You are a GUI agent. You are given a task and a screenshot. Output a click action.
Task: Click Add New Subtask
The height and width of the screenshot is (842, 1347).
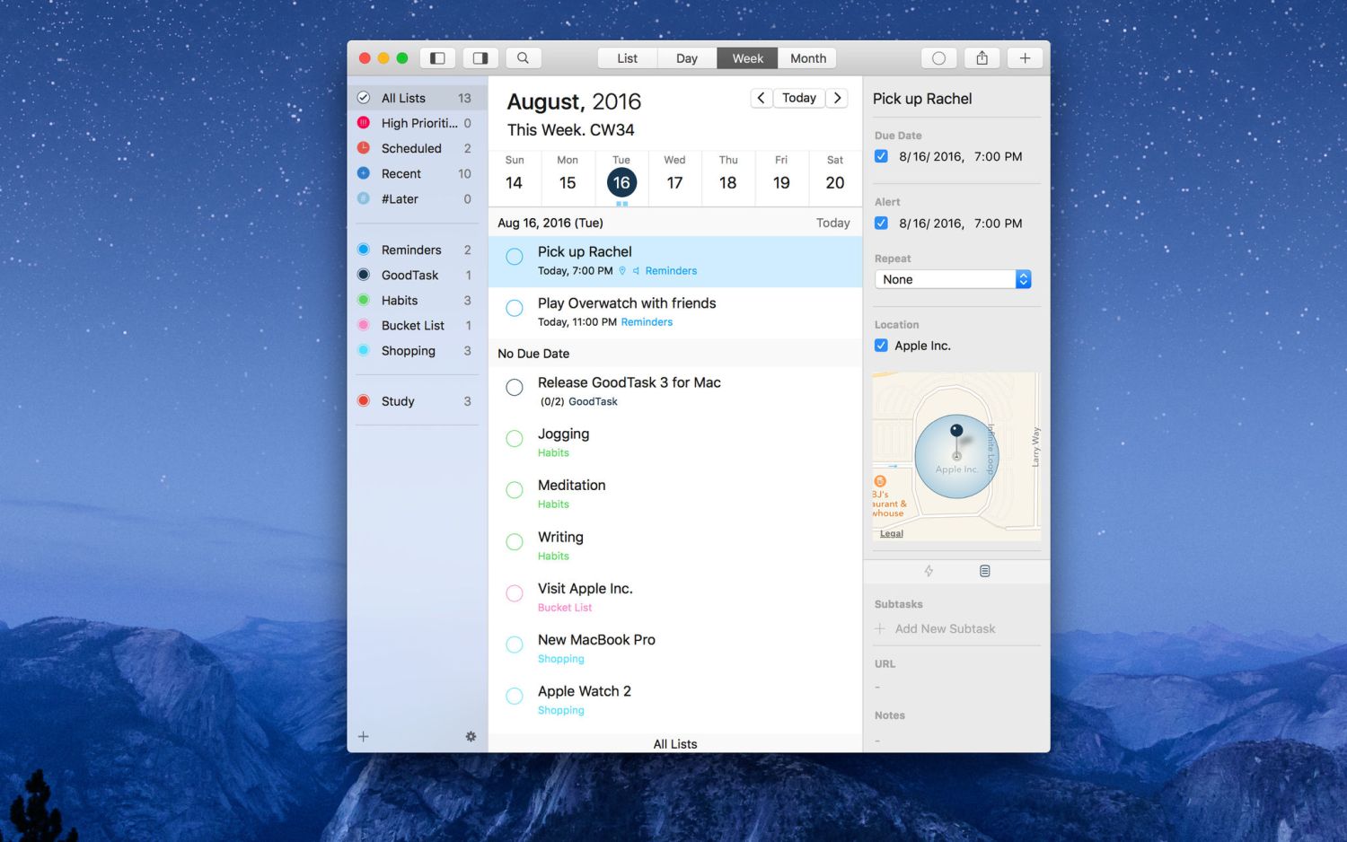point(945,629)
